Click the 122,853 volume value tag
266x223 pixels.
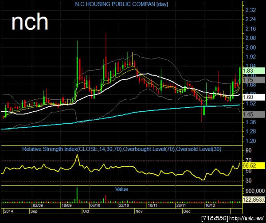254,200
